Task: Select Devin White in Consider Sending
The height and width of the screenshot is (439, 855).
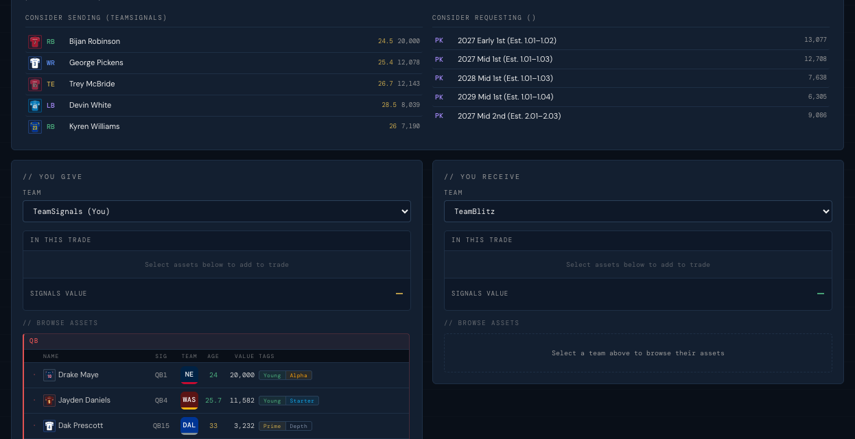Action: point(224,106)
